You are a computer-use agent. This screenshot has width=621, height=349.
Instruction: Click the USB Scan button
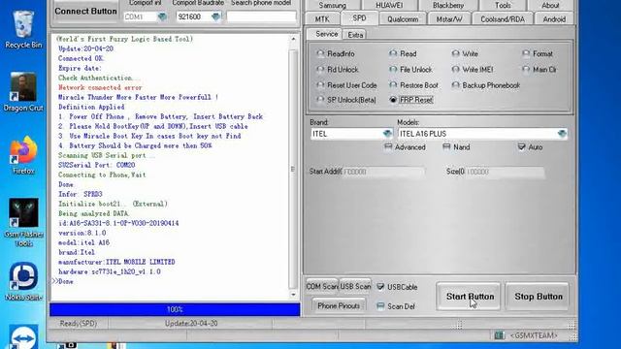(x=355, y=287)
